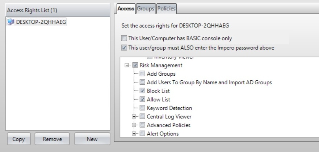
Task: Enable Add Users To Group By Name checkbox
Action: 142,82
